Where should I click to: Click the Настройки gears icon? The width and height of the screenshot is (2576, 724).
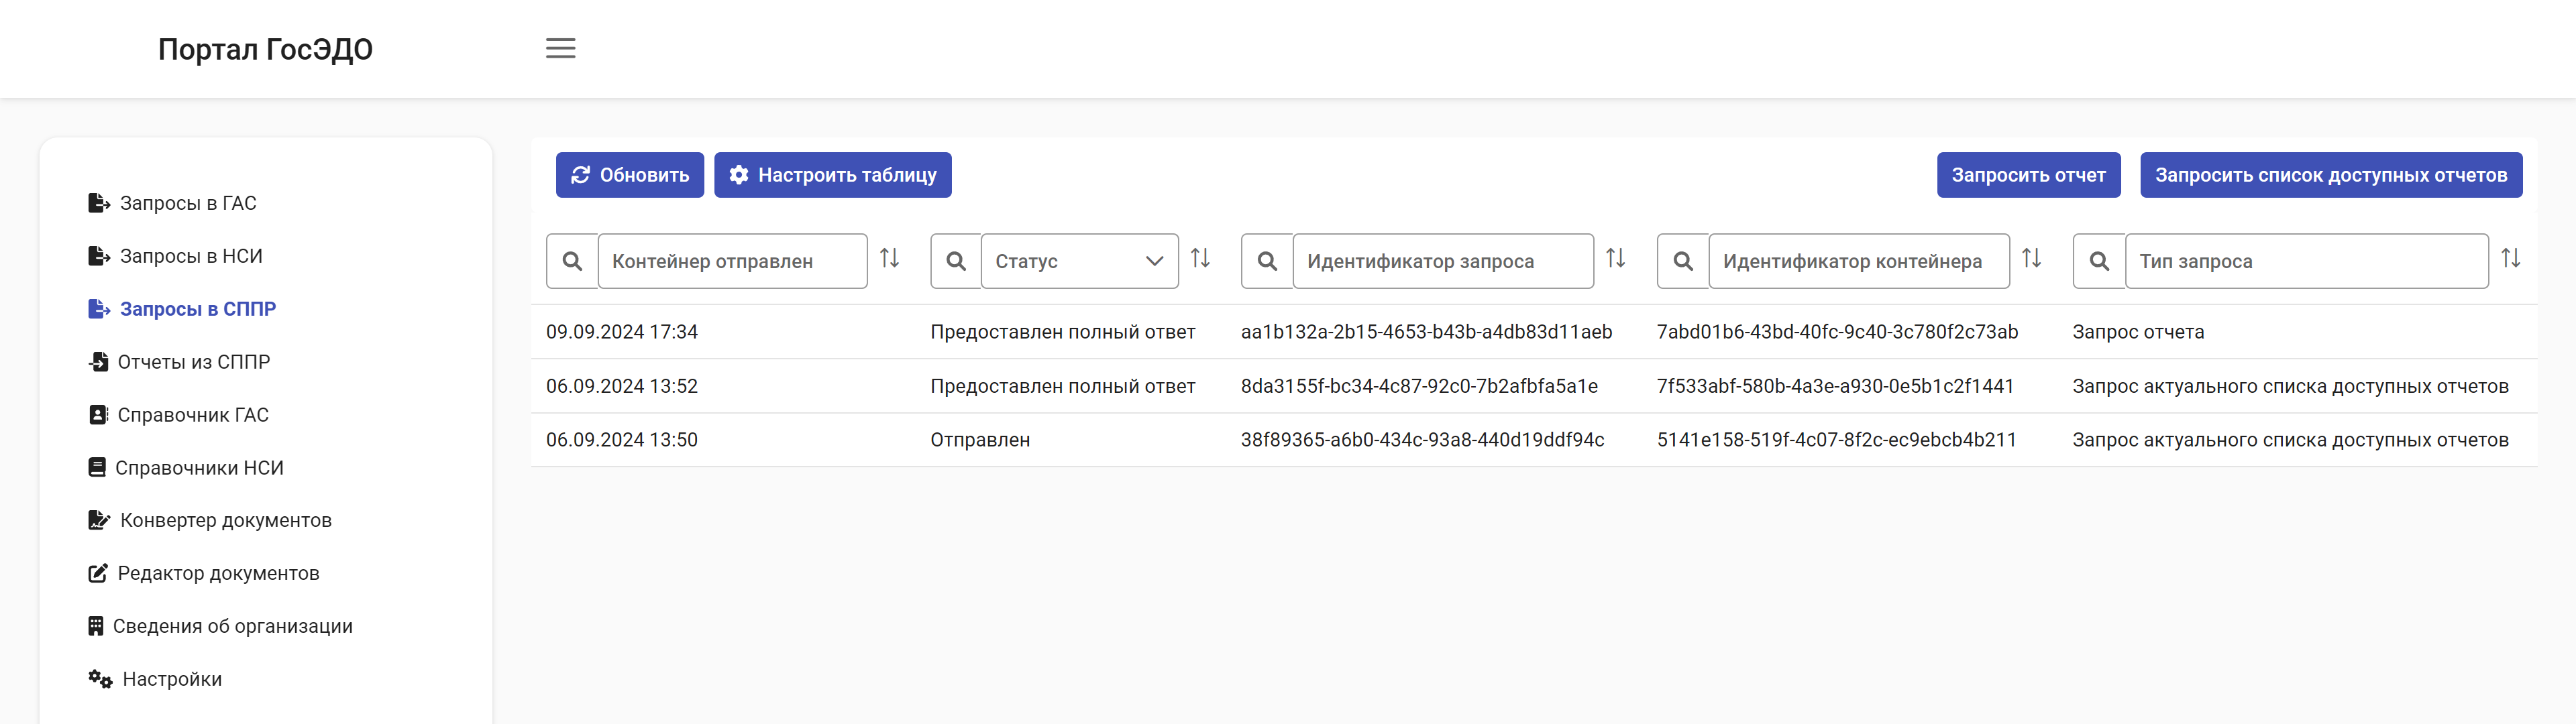[100, 679]
